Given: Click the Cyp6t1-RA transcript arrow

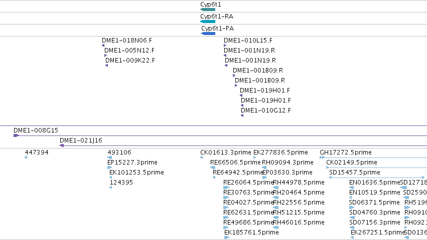Looking at the screenshot, I should 208,21.
